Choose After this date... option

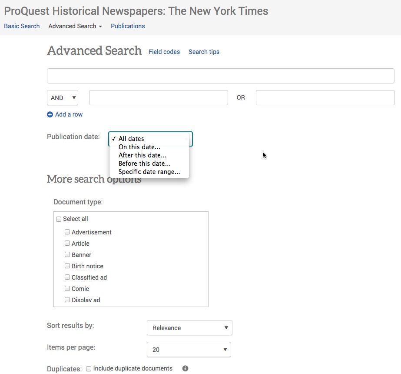(x=149, y=155)
